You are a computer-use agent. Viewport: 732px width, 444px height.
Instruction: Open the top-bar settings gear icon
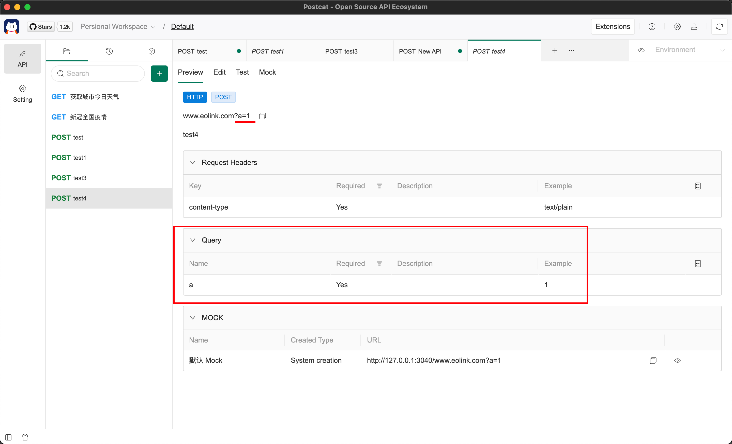pos(677,27)
